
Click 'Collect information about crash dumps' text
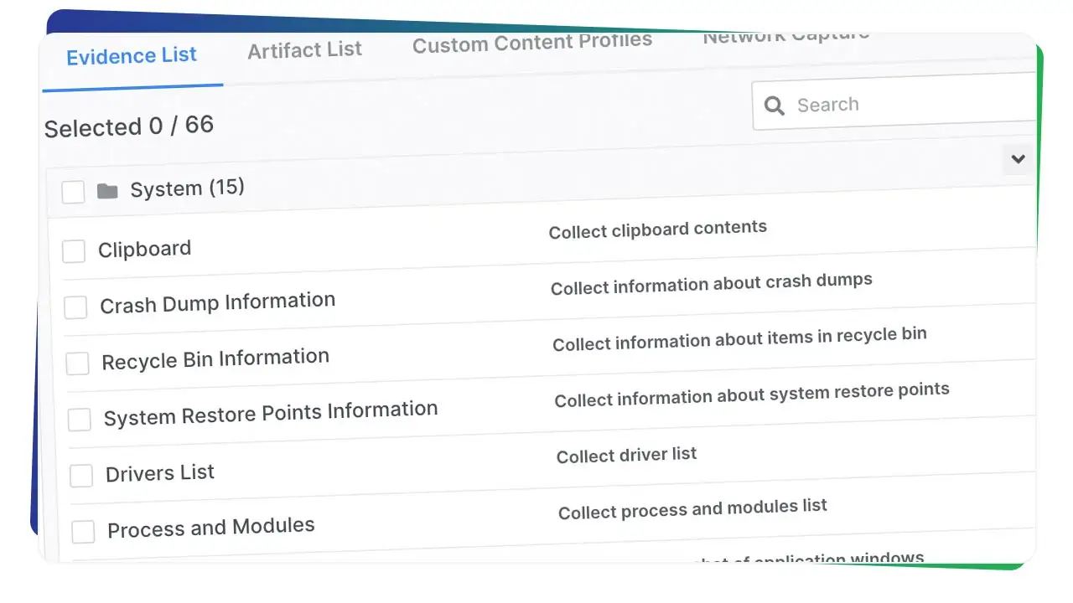pyautogui.click(x=712, y=284)
